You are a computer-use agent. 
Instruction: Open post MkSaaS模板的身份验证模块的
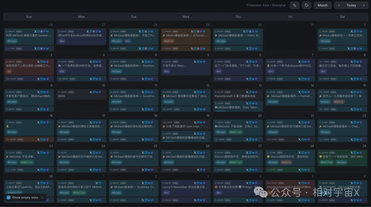pyautogui.click(x=133, y=126)
